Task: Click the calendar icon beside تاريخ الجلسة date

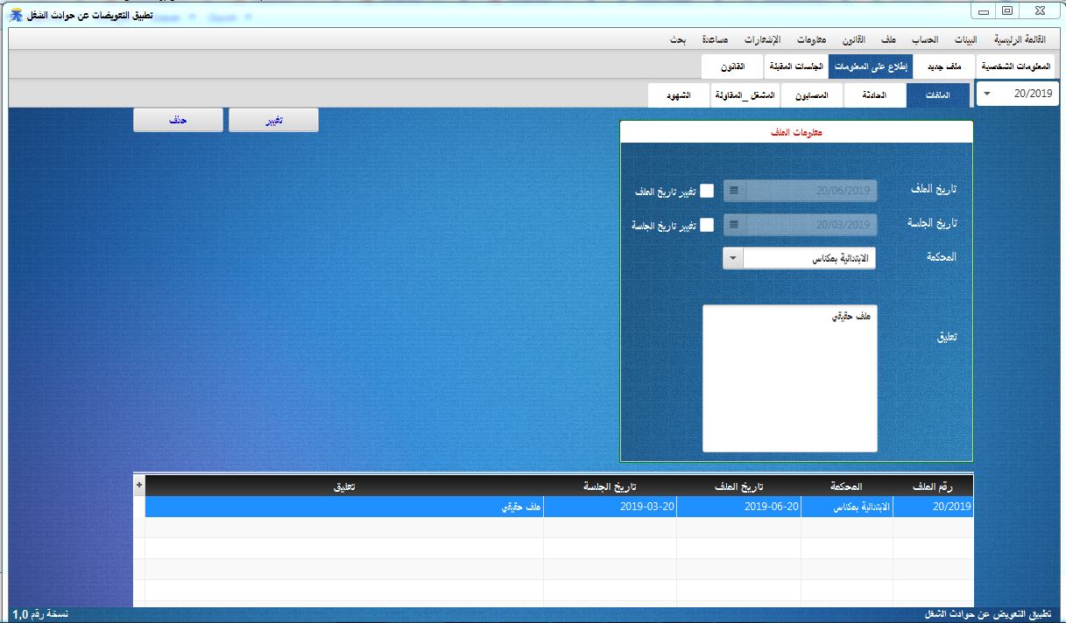Action: click(x=732, y=225)
